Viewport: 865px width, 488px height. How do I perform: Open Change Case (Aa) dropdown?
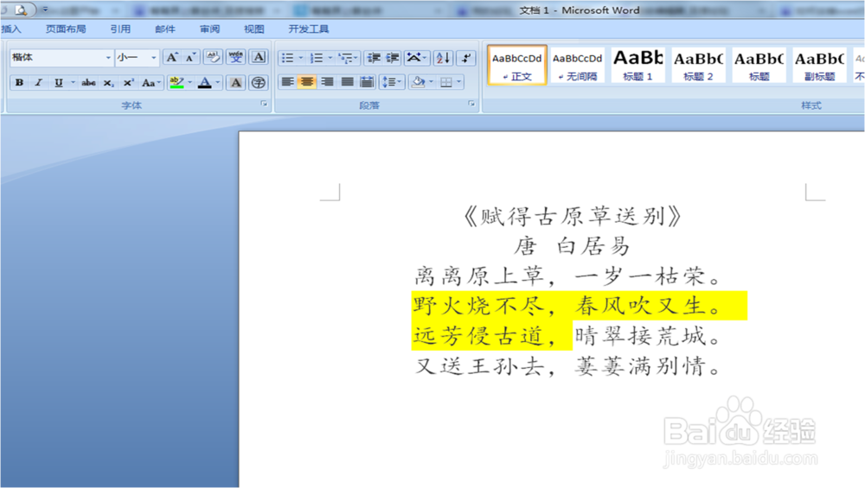click(151, 83)
